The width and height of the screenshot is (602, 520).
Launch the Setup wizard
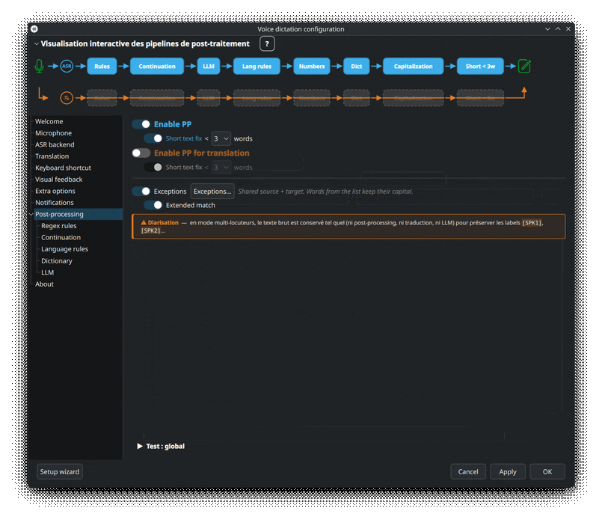pos(60,471)
